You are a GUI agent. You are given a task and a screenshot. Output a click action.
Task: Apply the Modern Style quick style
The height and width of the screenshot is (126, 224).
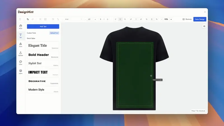(43, 90)
